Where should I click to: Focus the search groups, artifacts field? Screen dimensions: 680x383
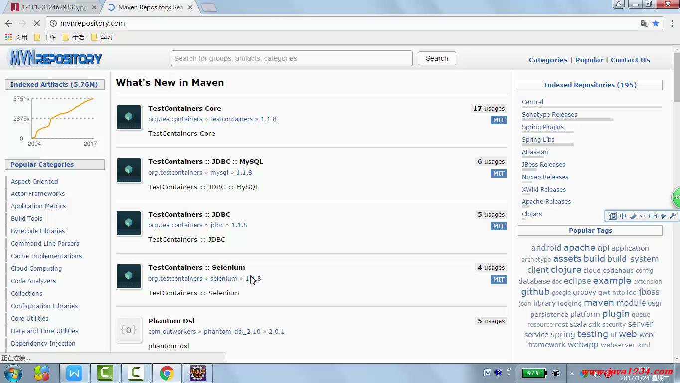point(292,58)
